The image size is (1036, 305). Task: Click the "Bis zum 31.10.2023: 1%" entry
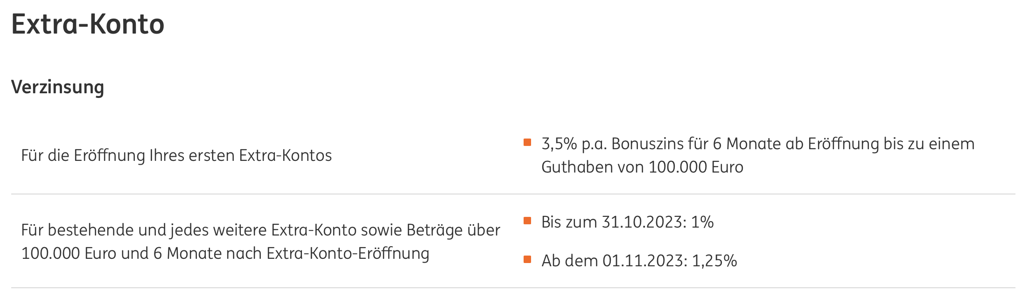pos(627,222)
